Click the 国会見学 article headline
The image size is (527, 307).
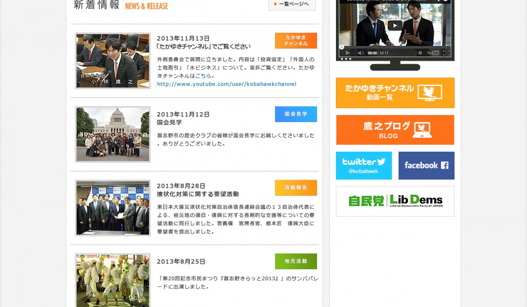(x=169, y=123)
